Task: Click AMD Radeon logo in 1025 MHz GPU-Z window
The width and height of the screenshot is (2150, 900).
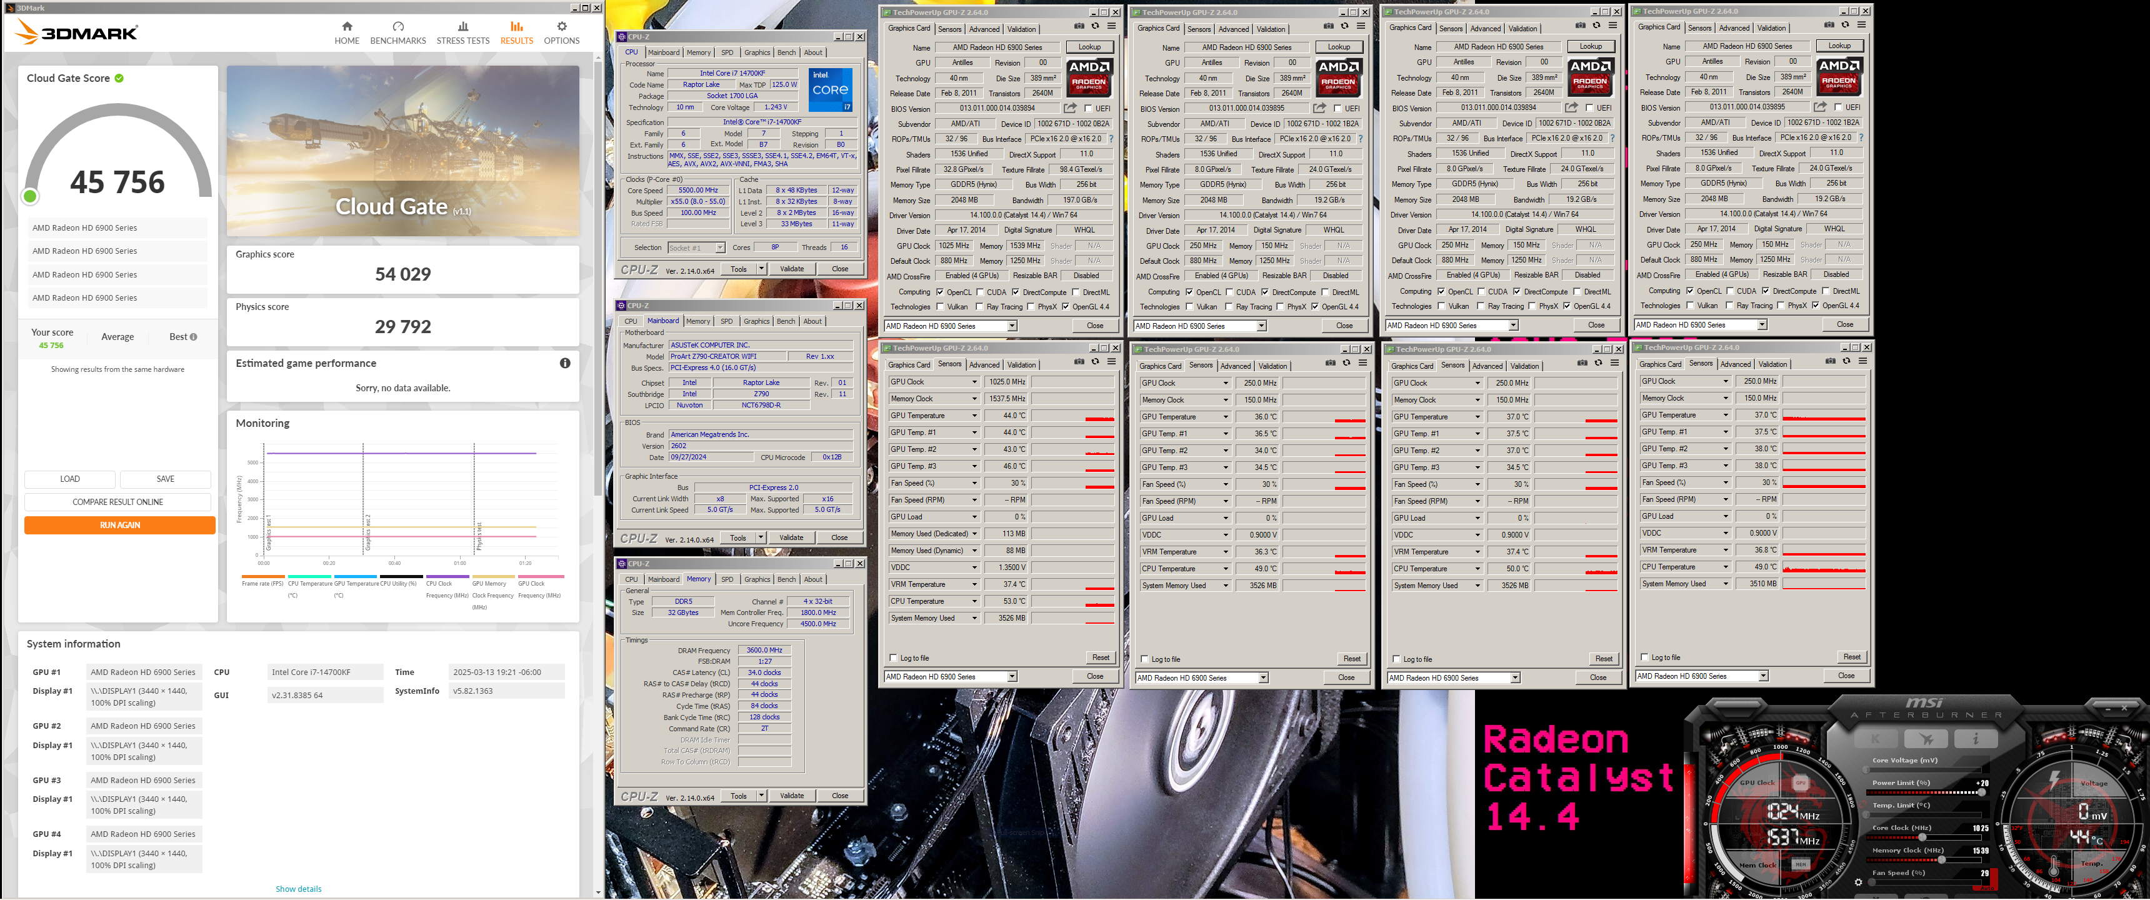Action: pos(1089,77)
